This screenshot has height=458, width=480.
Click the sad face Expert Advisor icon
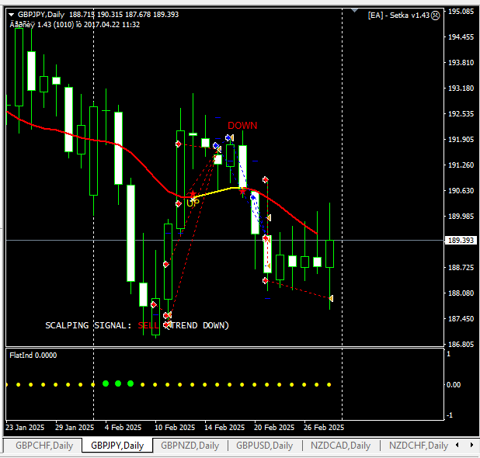pos(435,16)
